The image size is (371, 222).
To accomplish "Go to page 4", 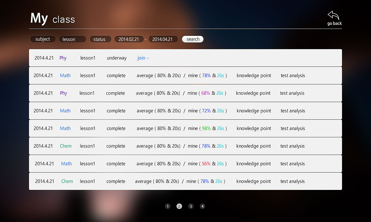I will [x=202, y=206].
